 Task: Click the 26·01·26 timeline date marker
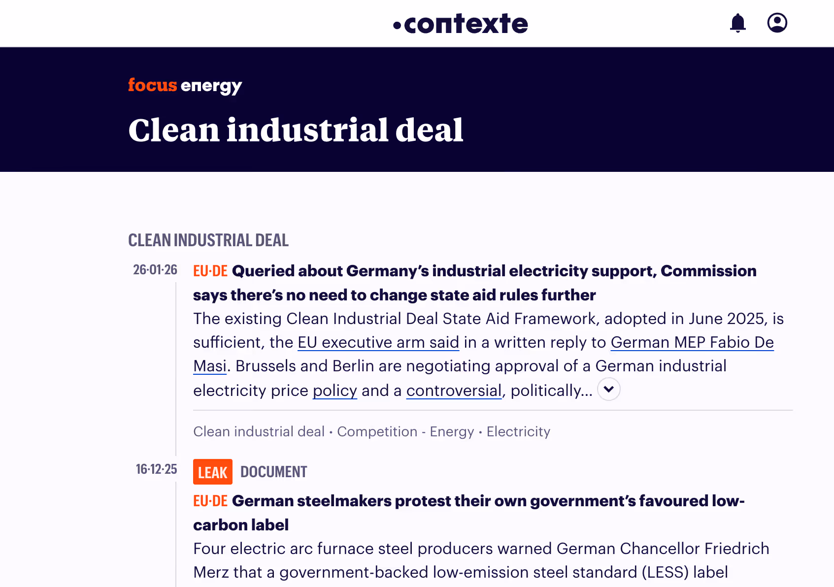pos(155,269)
